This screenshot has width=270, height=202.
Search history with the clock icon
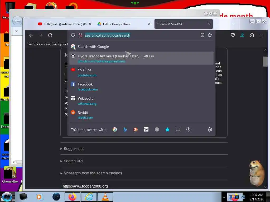click(x=188, y=129)
